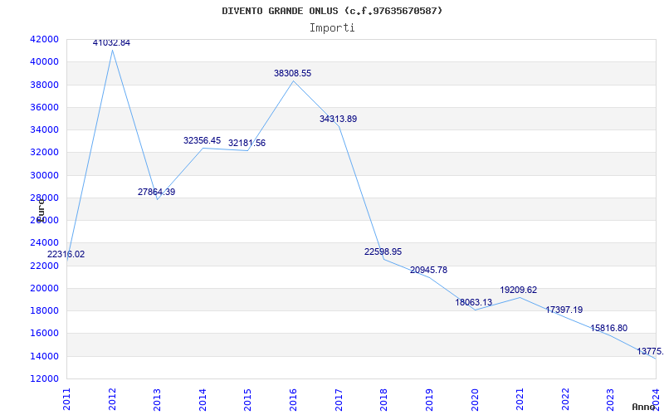Click the y-axis value 12000
The width and height of the screenshot is (664, 415).
tap(44, 378)
